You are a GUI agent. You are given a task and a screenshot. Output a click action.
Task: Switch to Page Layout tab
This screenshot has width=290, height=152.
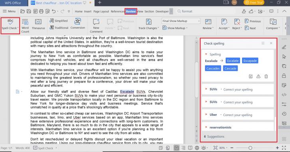coord(101,11)
